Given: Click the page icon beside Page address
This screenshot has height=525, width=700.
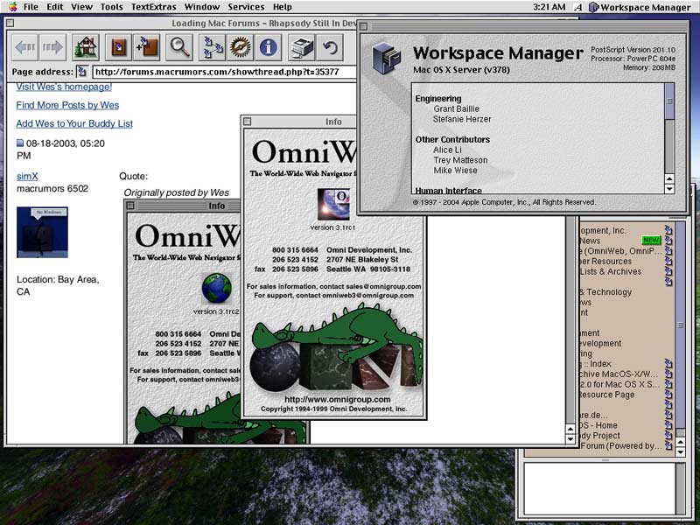Looking at the screenshot, I should pos(81,72).
